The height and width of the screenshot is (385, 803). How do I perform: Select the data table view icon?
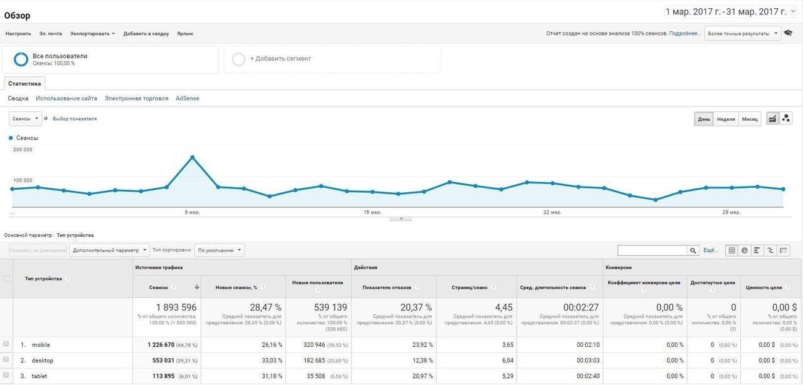pos(731,250)
